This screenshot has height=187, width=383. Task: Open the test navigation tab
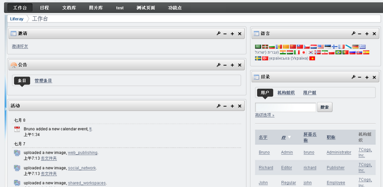(x=120, y=8)
